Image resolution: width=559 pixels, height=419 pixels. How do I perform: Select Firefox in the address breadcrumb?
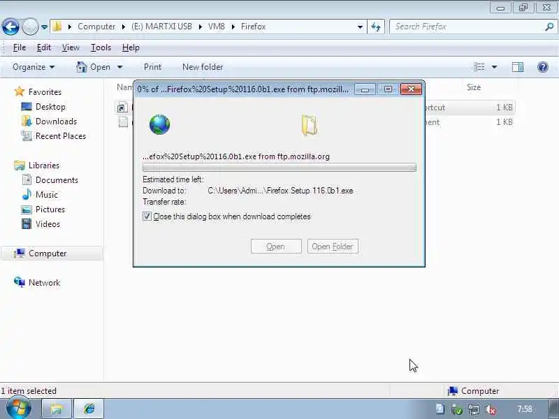click(x=253, y=27)
